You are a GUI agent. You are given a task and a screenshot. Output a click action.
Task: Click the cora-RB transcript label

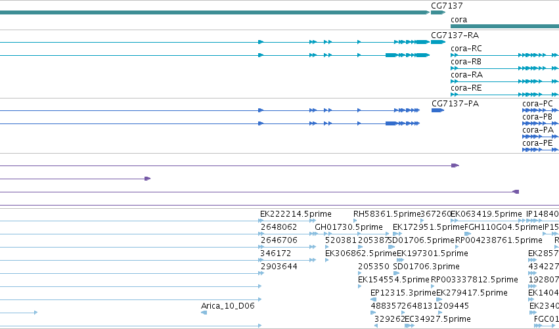click(466, 62)
